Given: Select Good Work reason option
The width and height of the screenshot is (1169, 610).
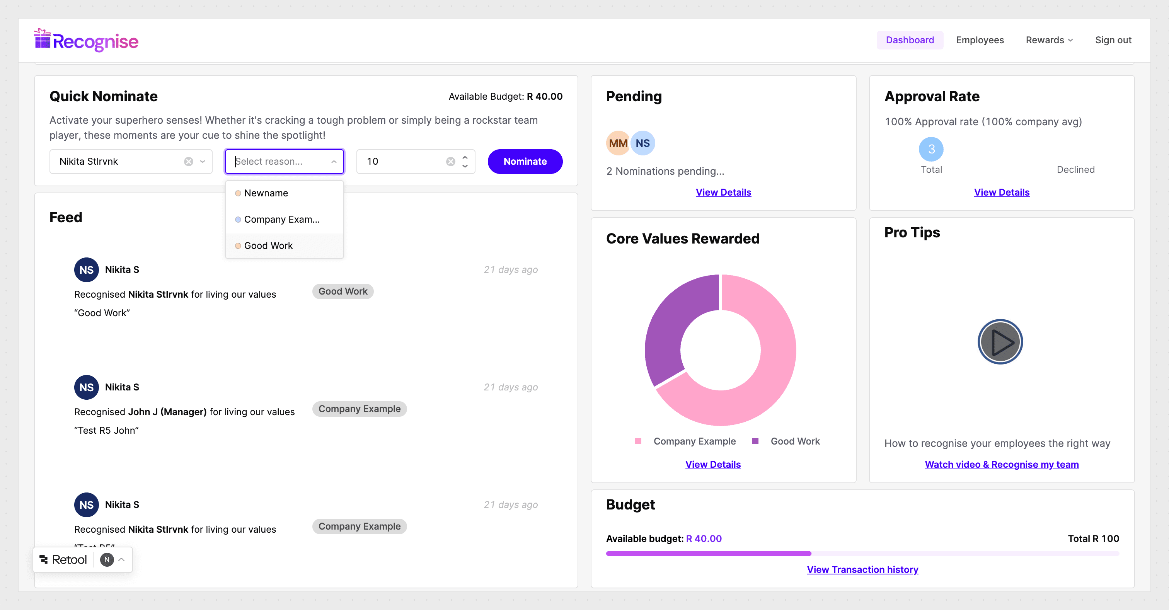Looking at the screenshot, I should pos(268,246).
